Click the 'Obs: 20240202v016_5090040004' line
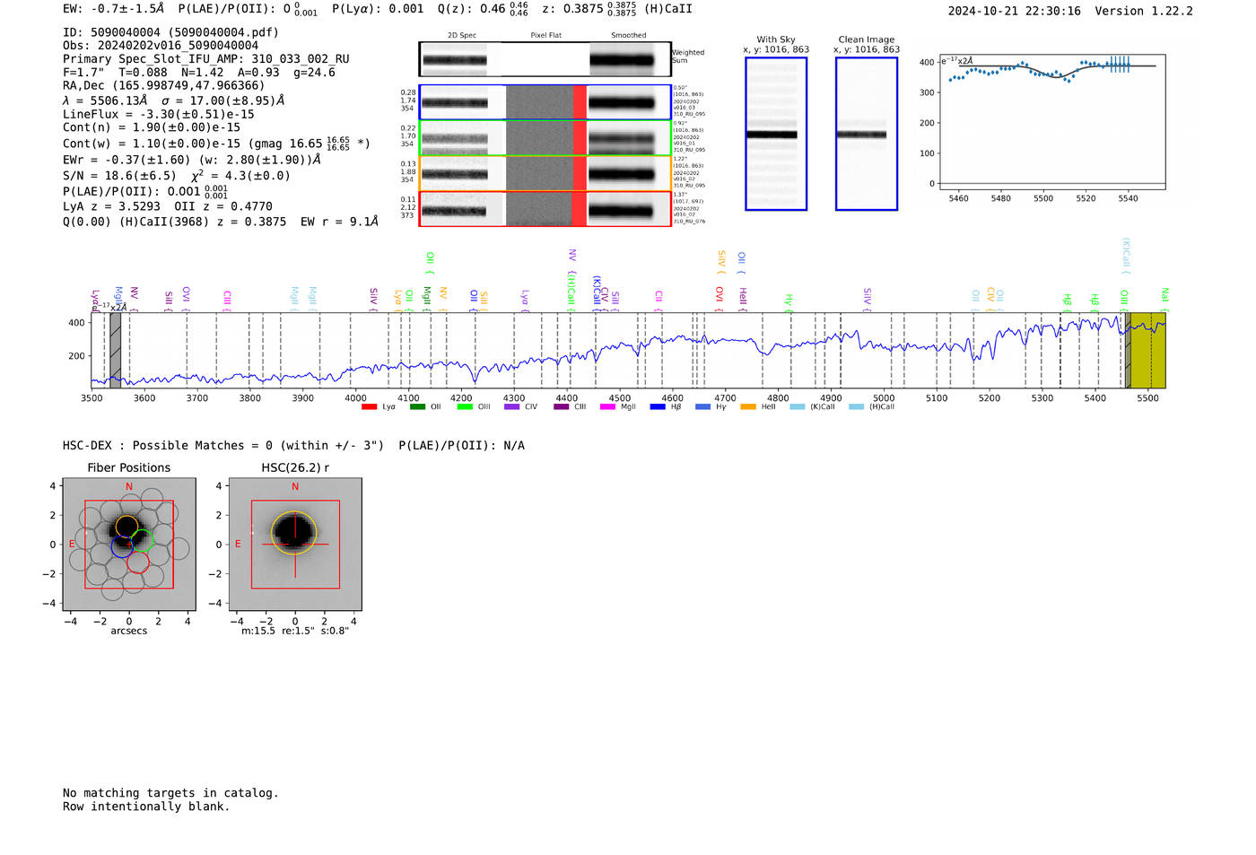1256x855 pixels. pos(161,46)
